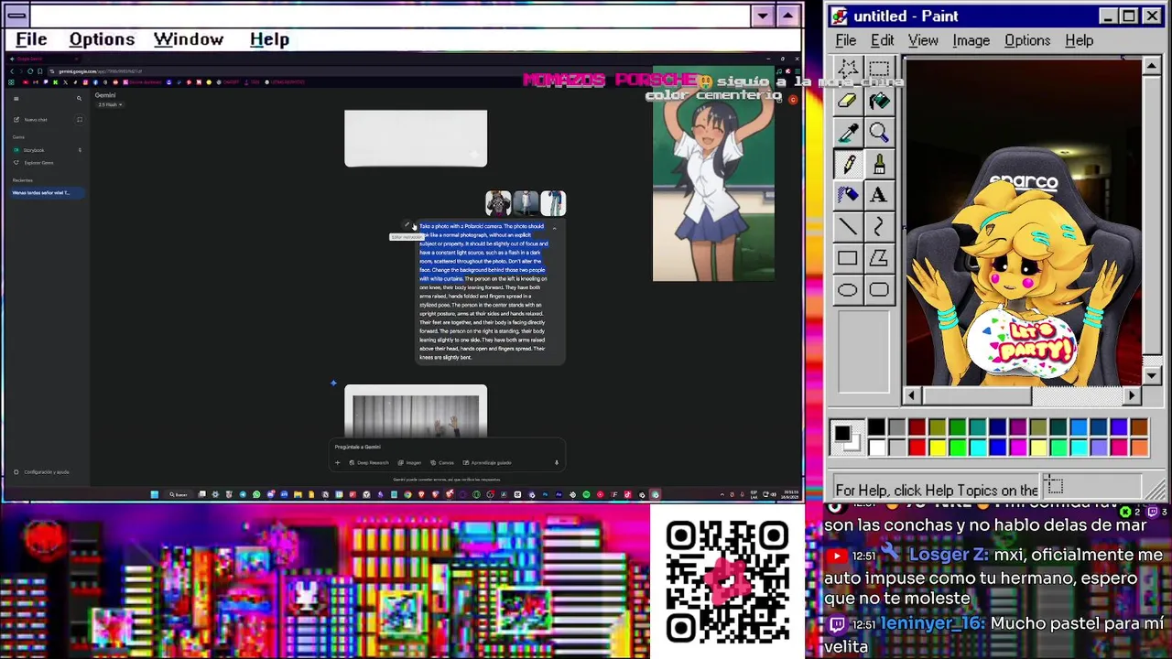Image resolution: width=1172 pixels, height=659 pixels.
Task: Click the generated image thumbnail in Gemini
Action: (416, 413)
